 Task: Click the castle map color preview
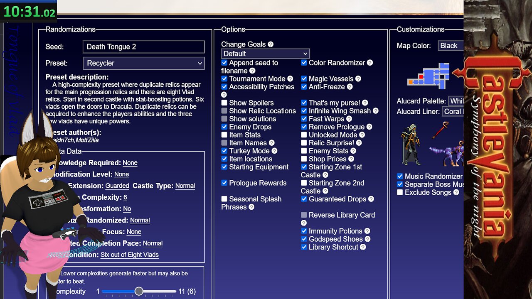429,76
